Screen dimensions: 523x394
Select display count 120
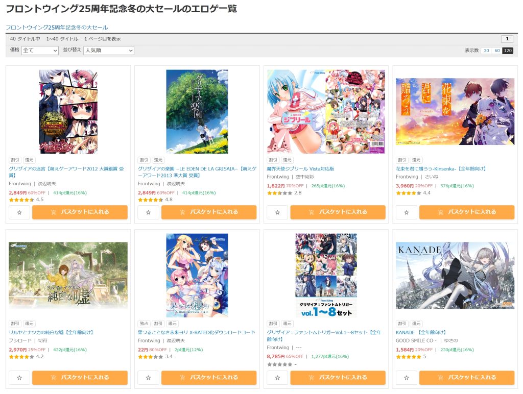[x=508, y=51]
